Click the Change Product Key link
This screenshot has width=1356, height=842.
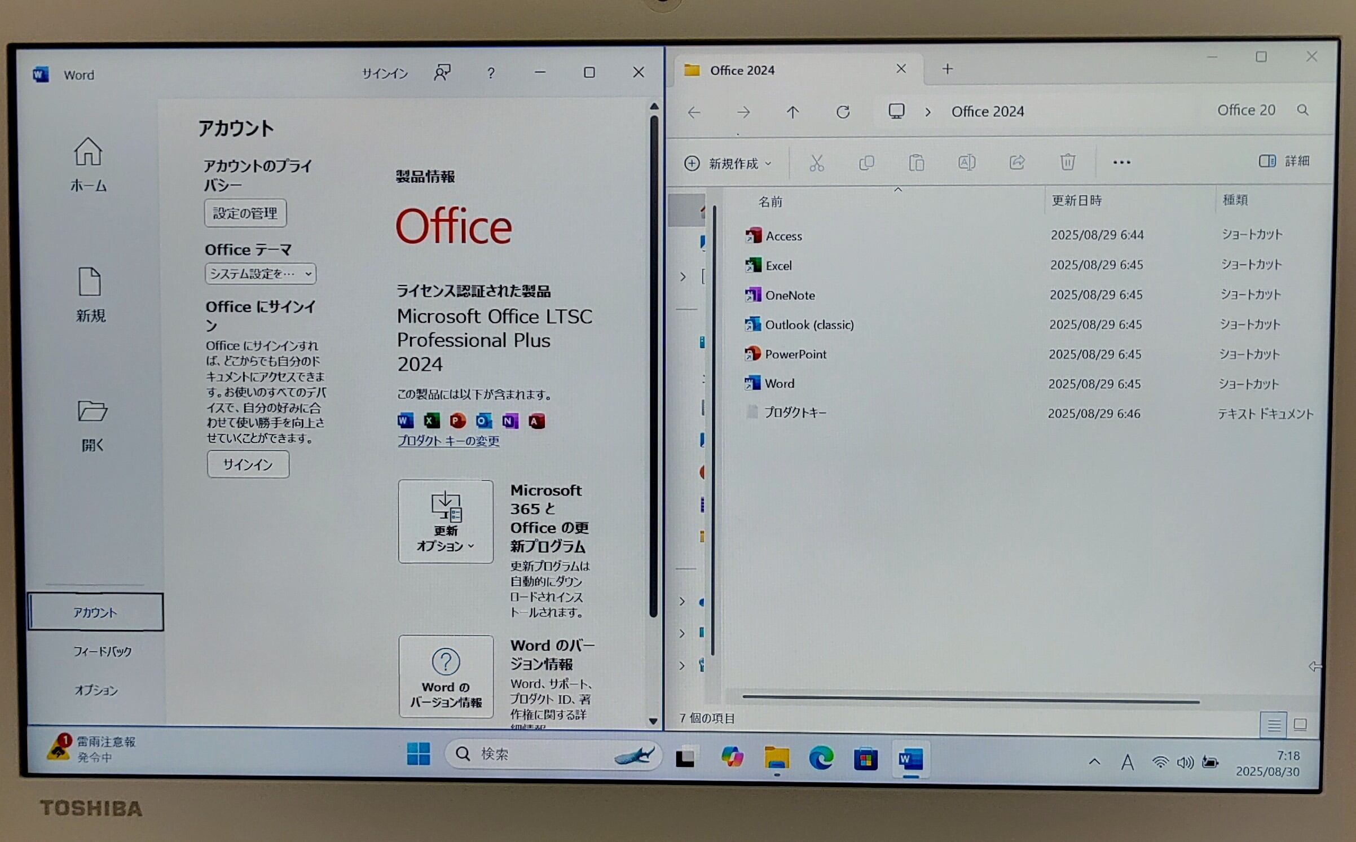448,441
